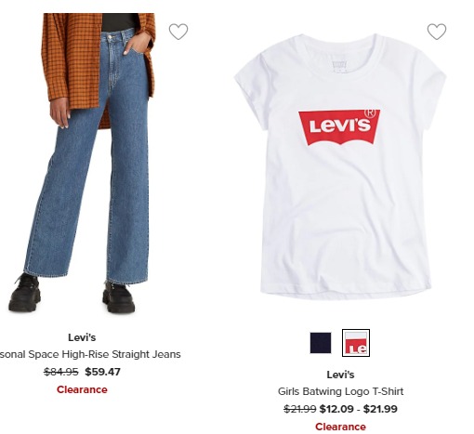
Task: Click the crossed-out $21.99 t-shirt price
Action: (299, 409)
